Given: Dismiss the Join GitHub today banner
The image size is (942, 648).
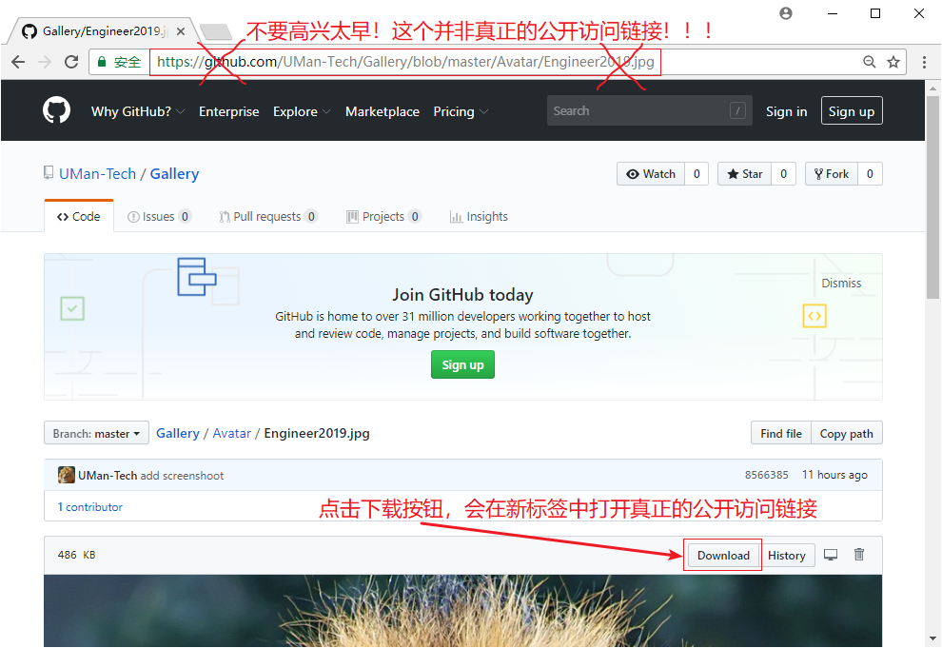Looking at the screenshot, I should (x=841, y=283).
